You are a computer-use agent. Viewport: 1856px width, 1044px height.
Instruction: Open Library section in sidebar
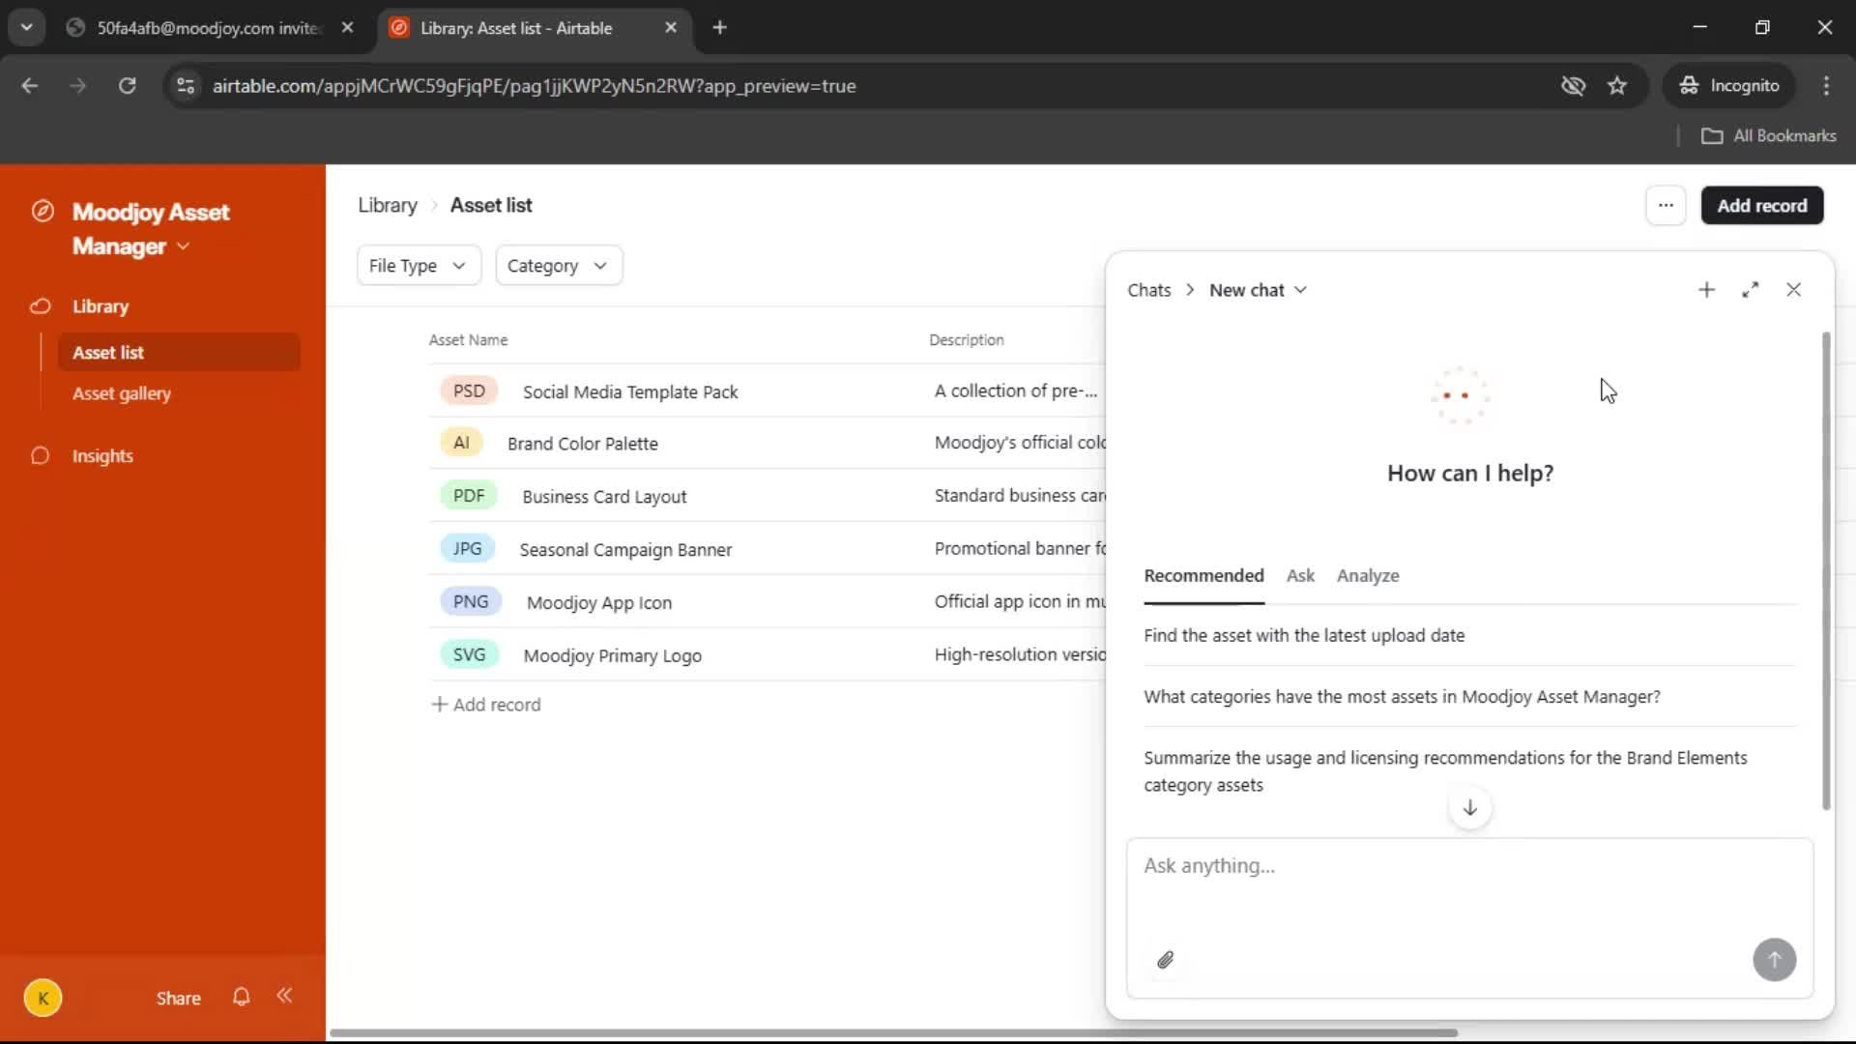(101, 306)
